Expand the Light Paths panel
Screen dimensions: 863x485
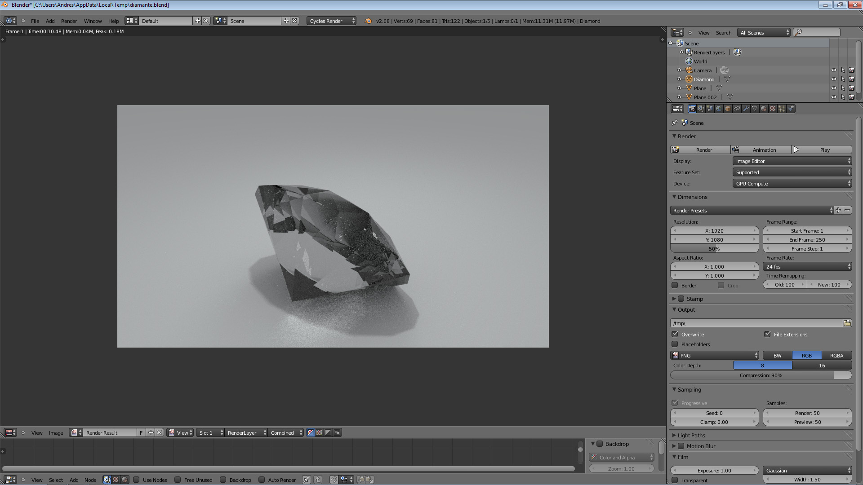691,435
